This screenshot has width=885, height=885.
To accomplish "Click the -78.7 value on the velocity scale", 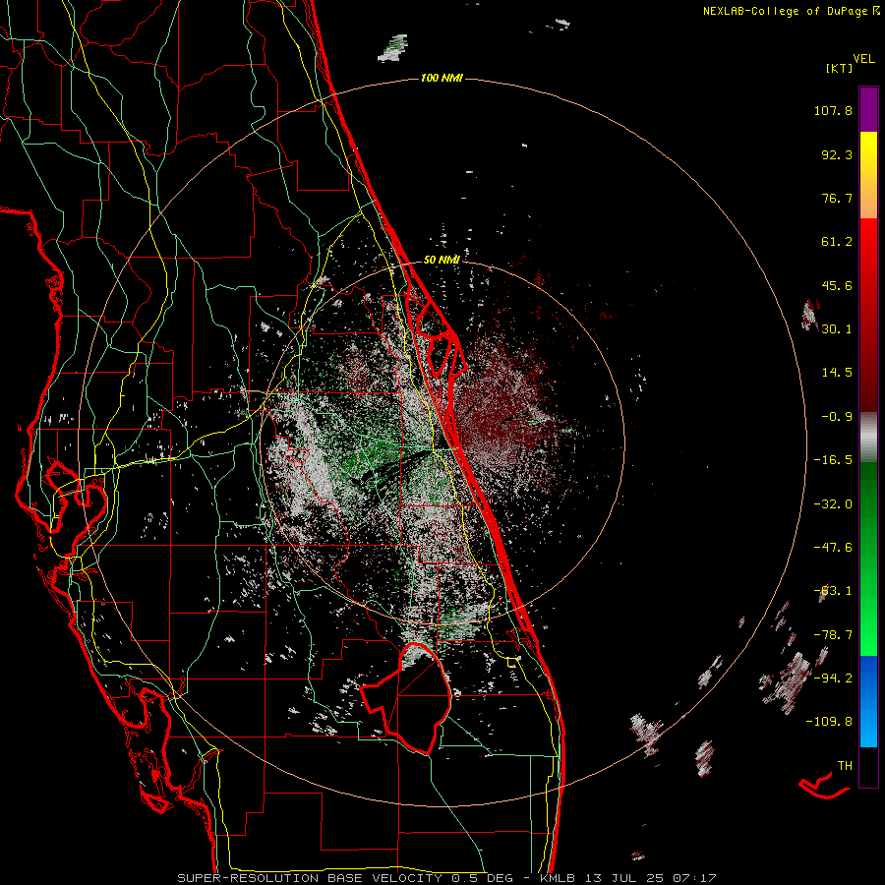I will click(x=833, y=635).
